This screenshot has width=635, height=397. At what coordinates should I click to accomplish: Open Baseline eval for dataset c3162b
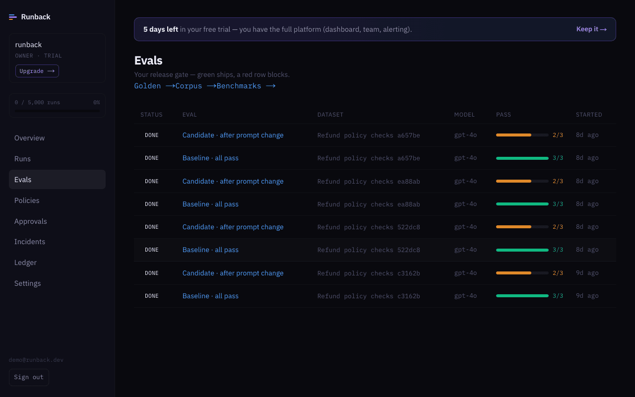pyautogui.click(x=210, y=296)
